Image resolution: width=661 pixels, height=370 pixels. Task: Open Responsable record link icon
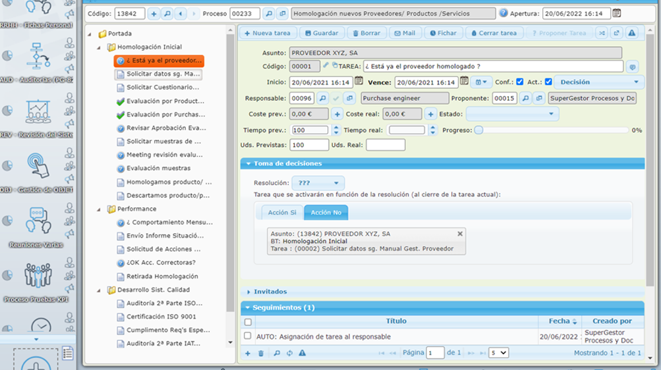pyautogui.click(x=349, y=98)
